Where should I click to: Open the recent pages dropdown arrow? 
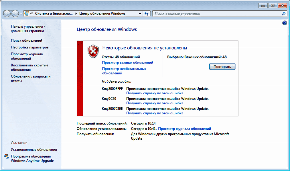pos(21,14)
